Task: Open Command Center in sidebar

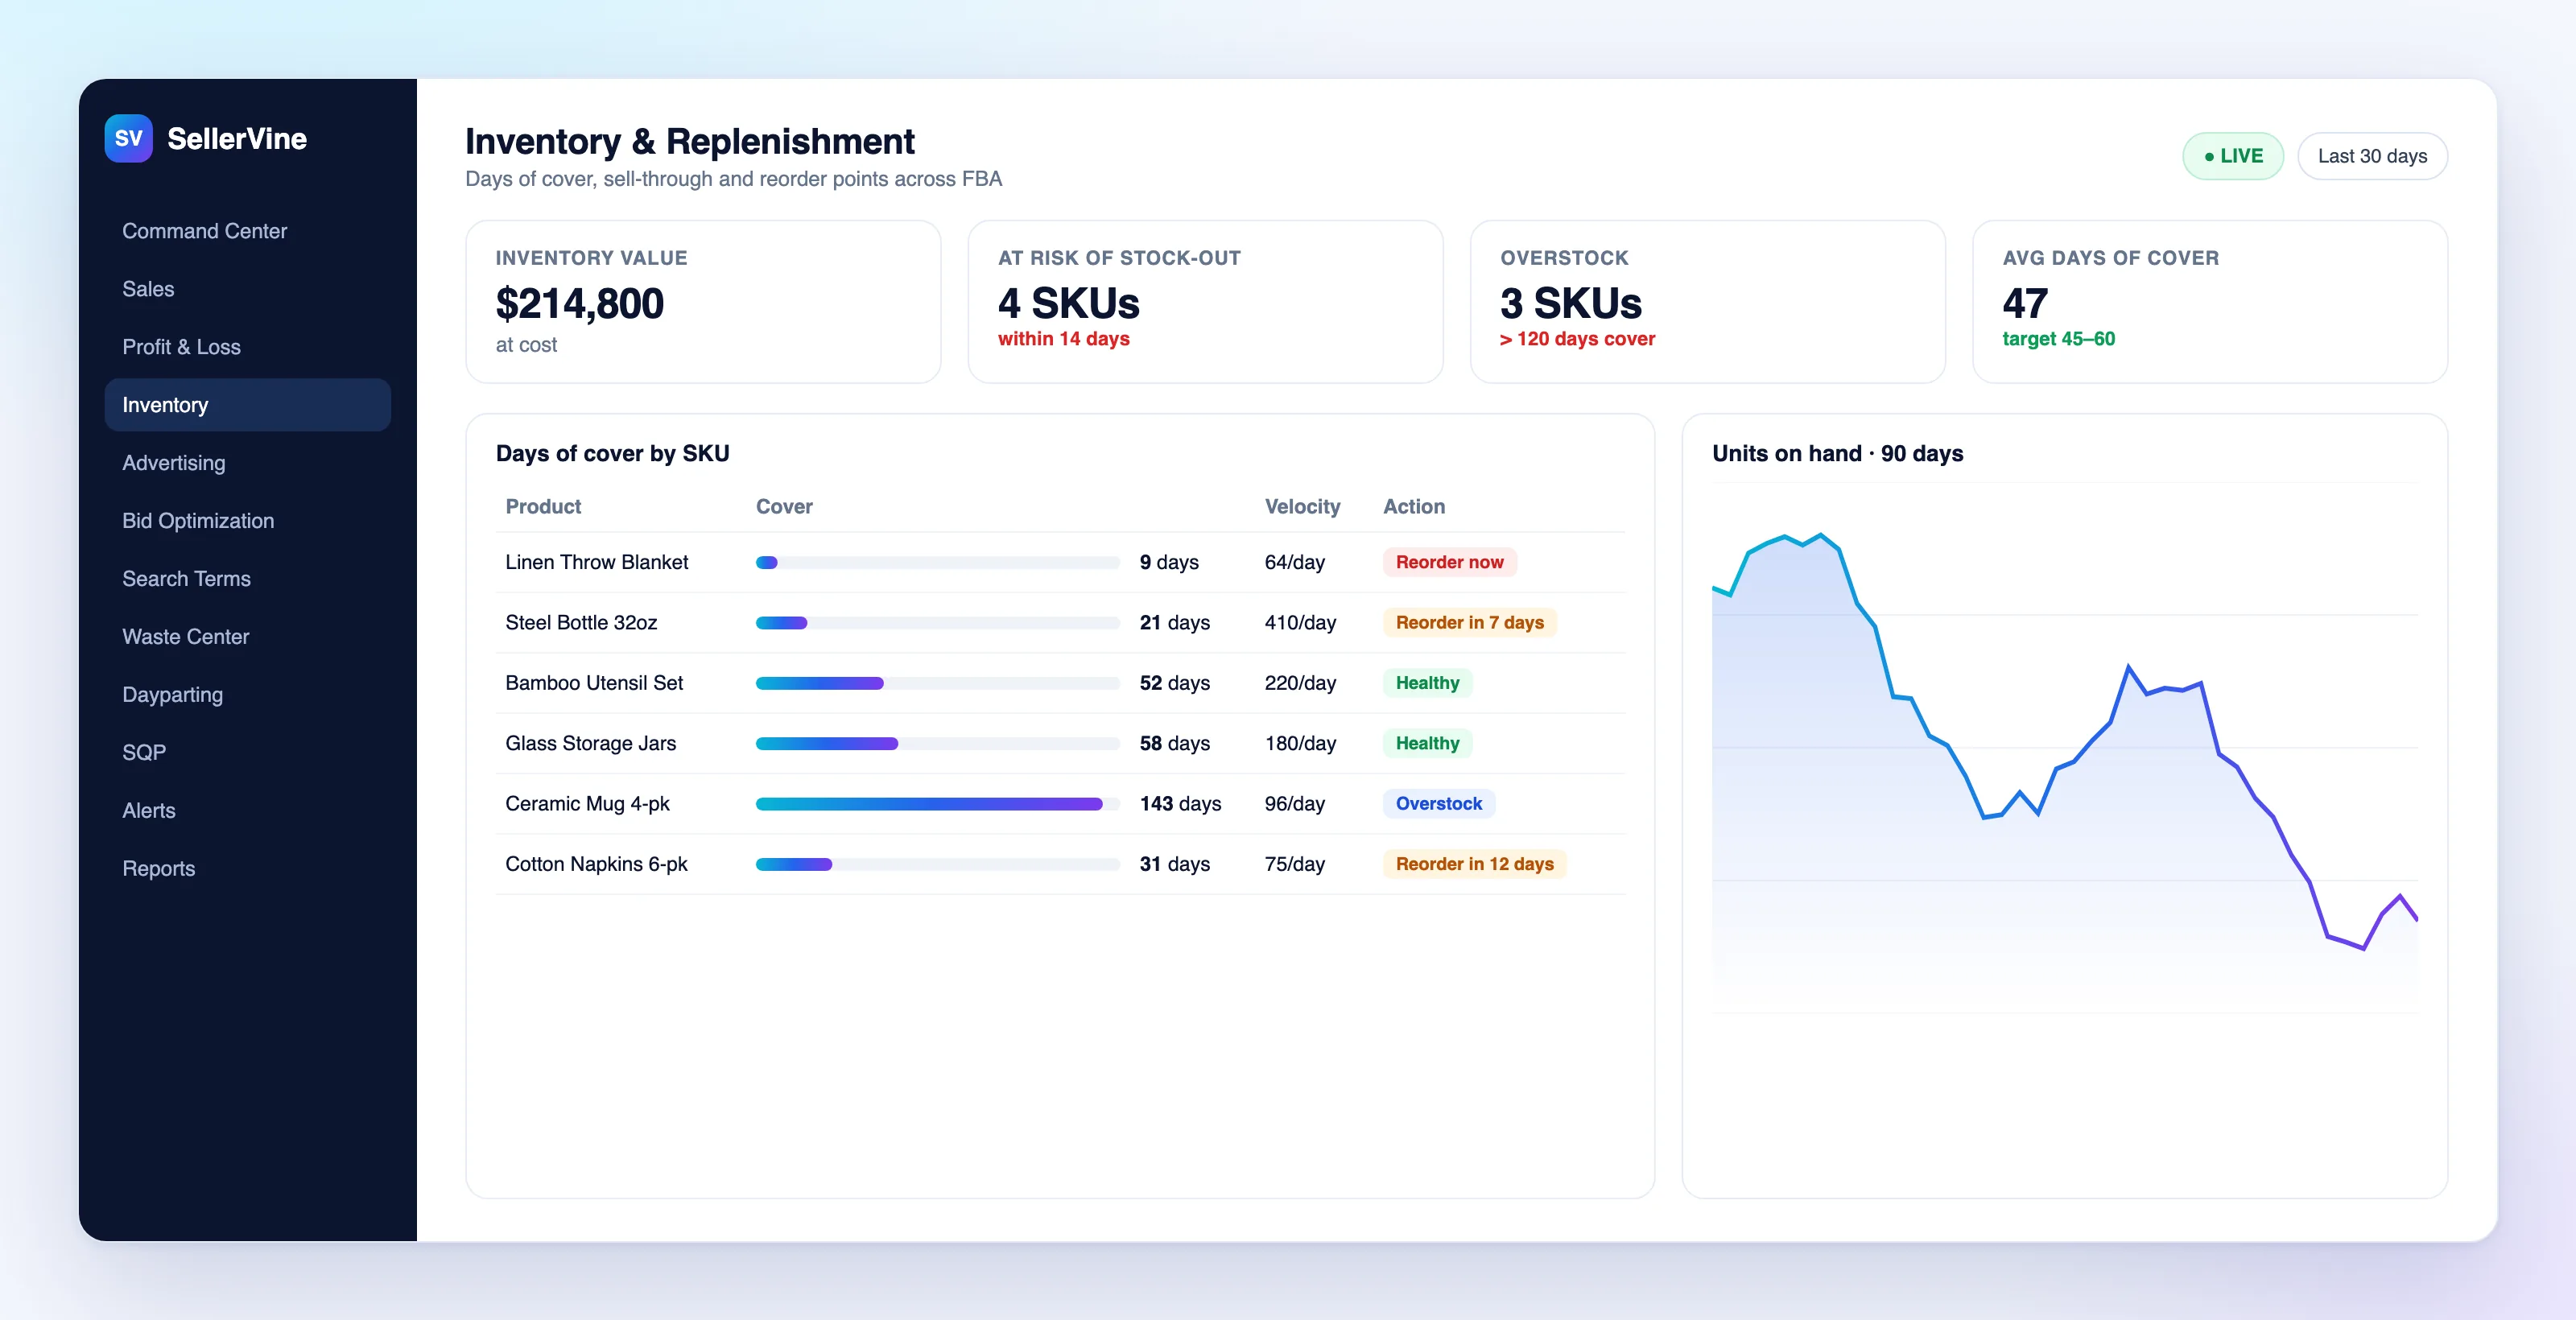Action: 247,231
